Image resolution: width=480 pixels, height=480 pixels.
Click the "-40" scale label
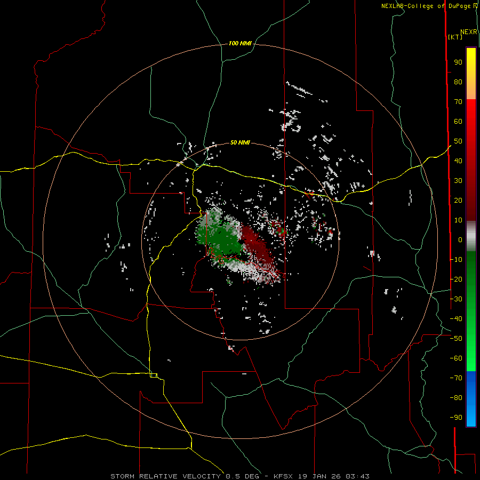(456, 319)
